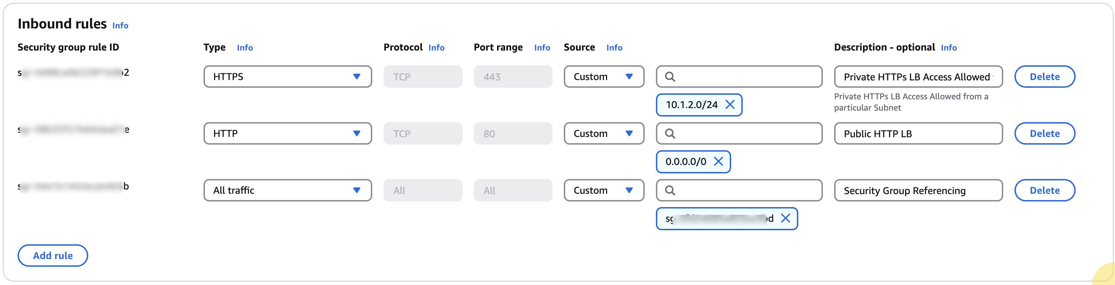Click the source search field for HTTPS rule

[x=745, y=77]
